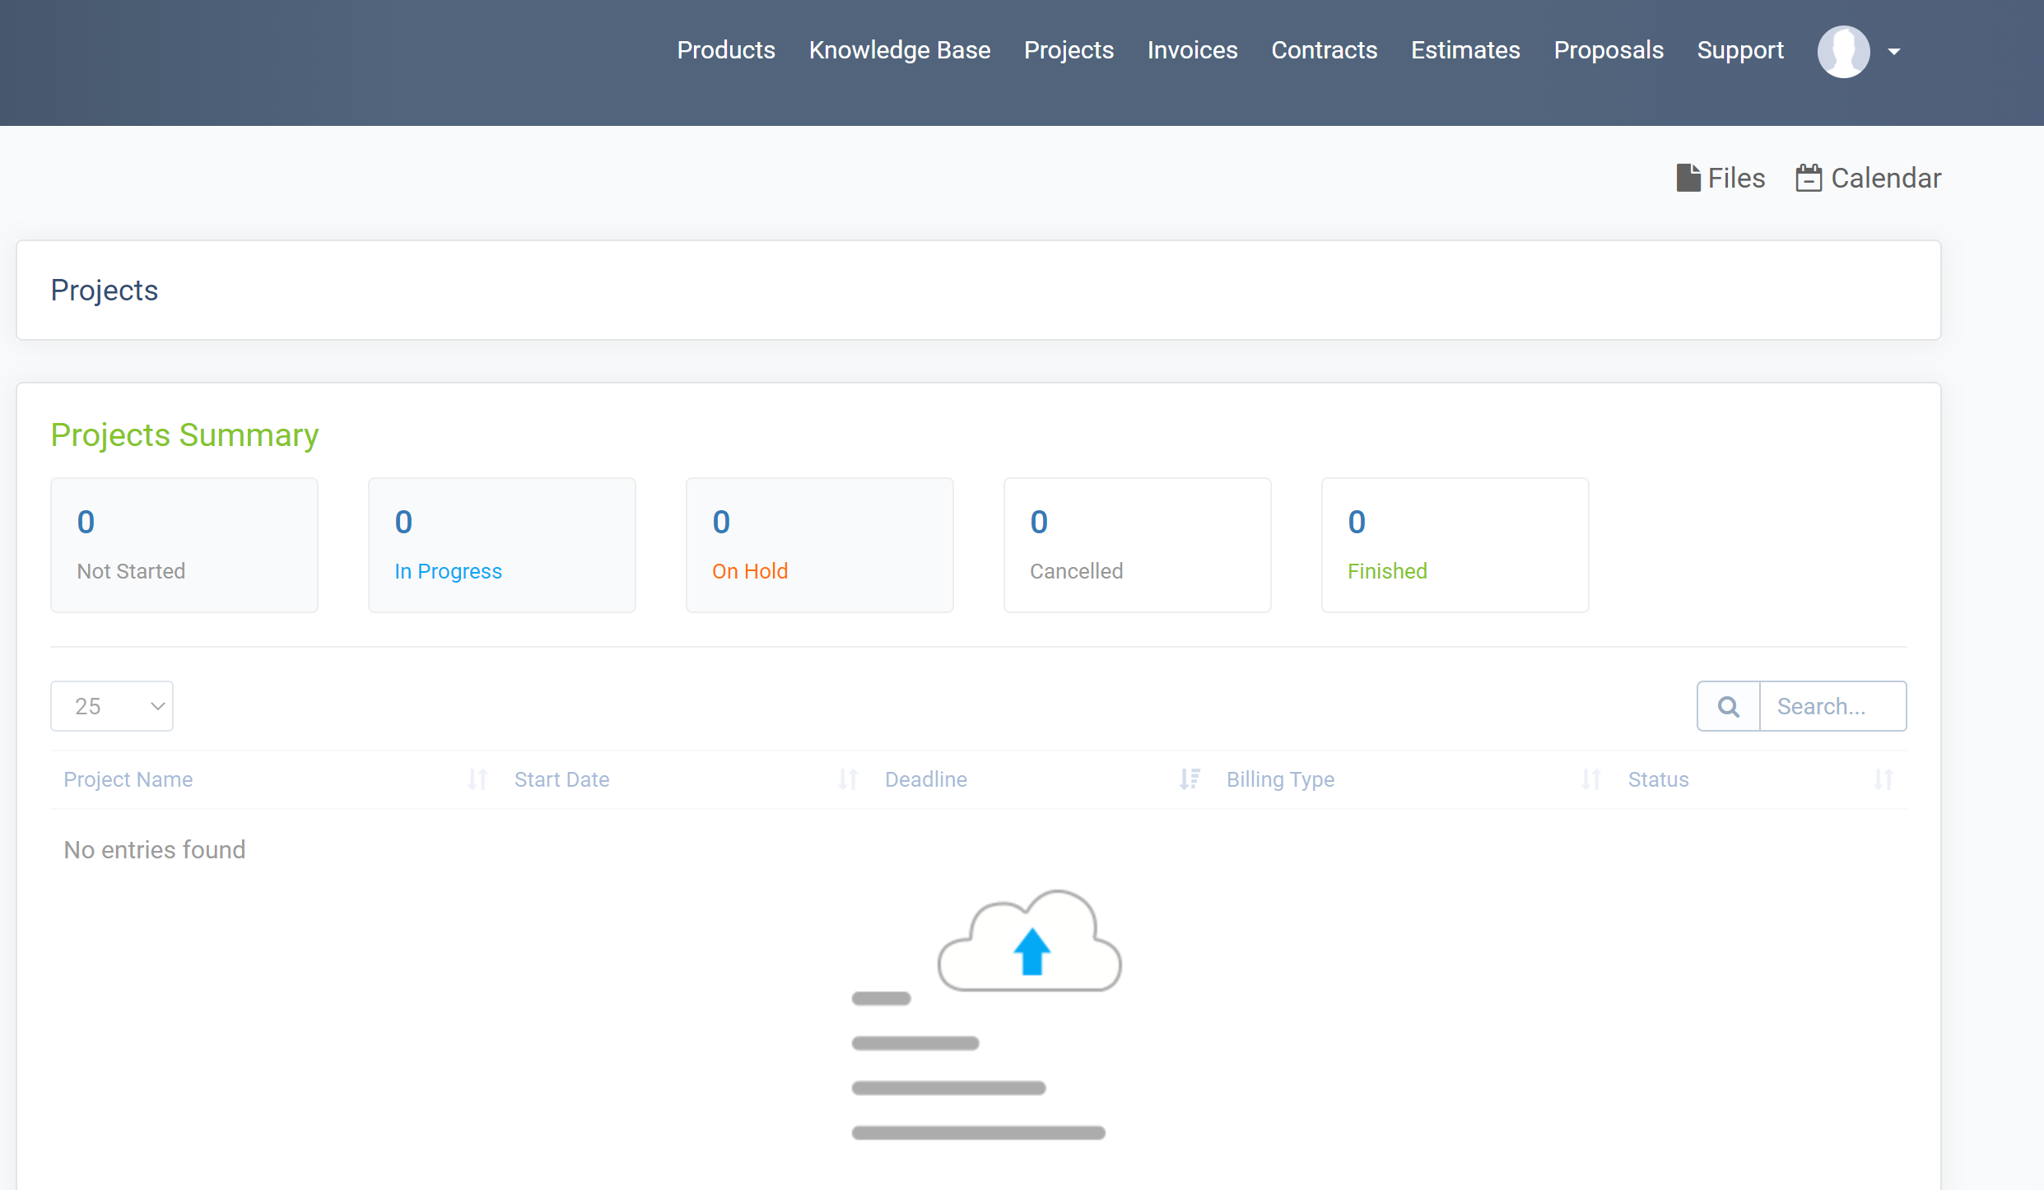Go to the Estimates page
Screen dimensions: 2044x1190
(1465, 50)
